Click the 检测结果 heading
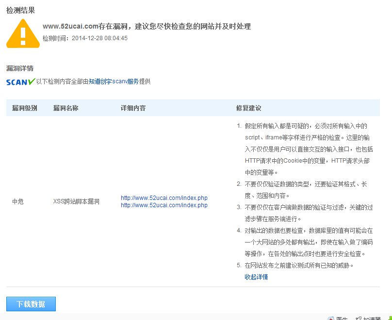 (x=21, y=10)
